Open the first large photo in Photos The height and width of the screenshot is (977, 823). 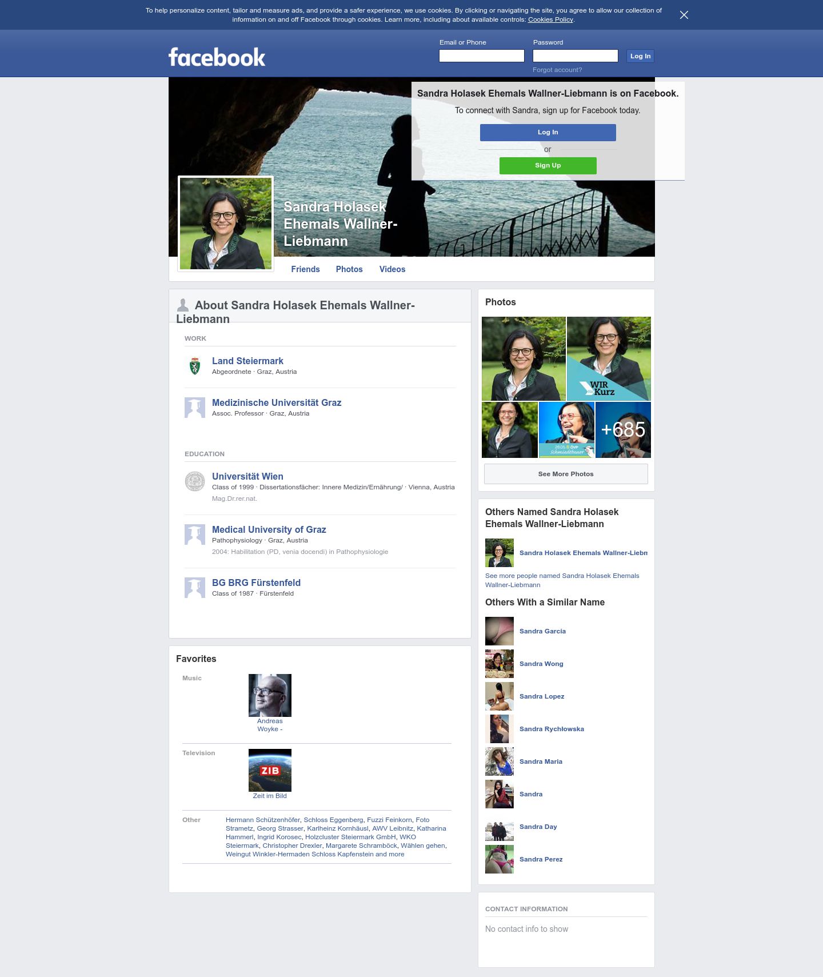pos(524,358)
